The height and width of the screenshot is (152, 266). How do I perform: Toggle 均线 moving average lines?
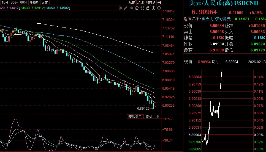140,2
